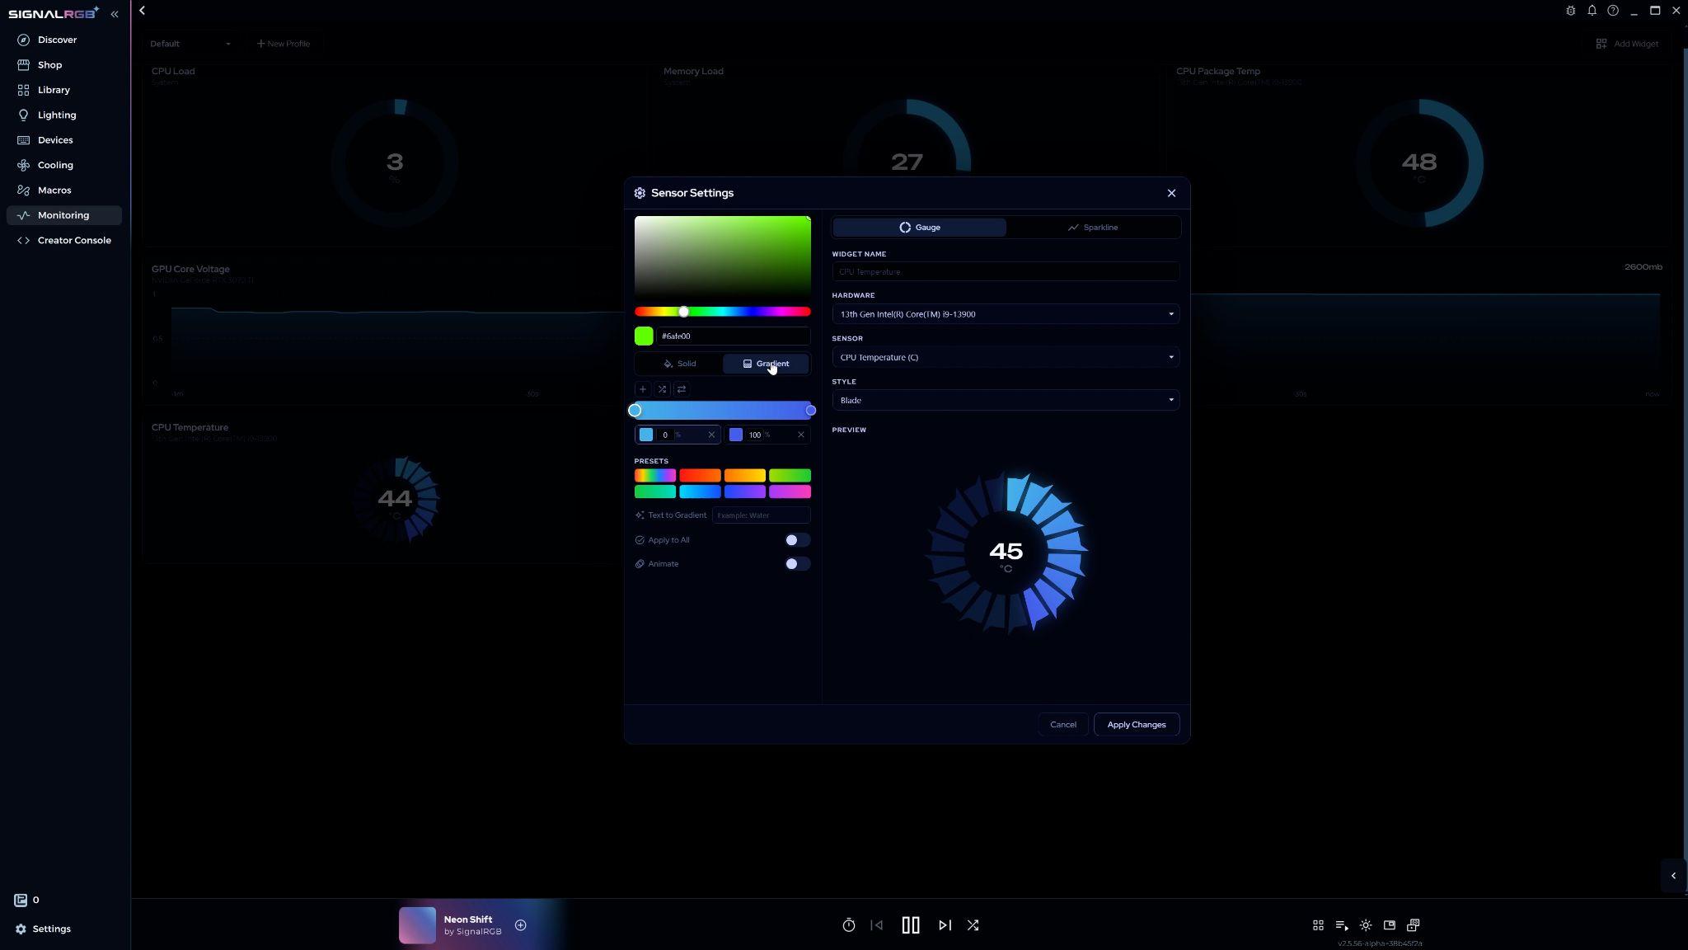Viewport: 1688px width, 950px height.
Task: Switch to the Gauge tab
Action: point(919,228)
